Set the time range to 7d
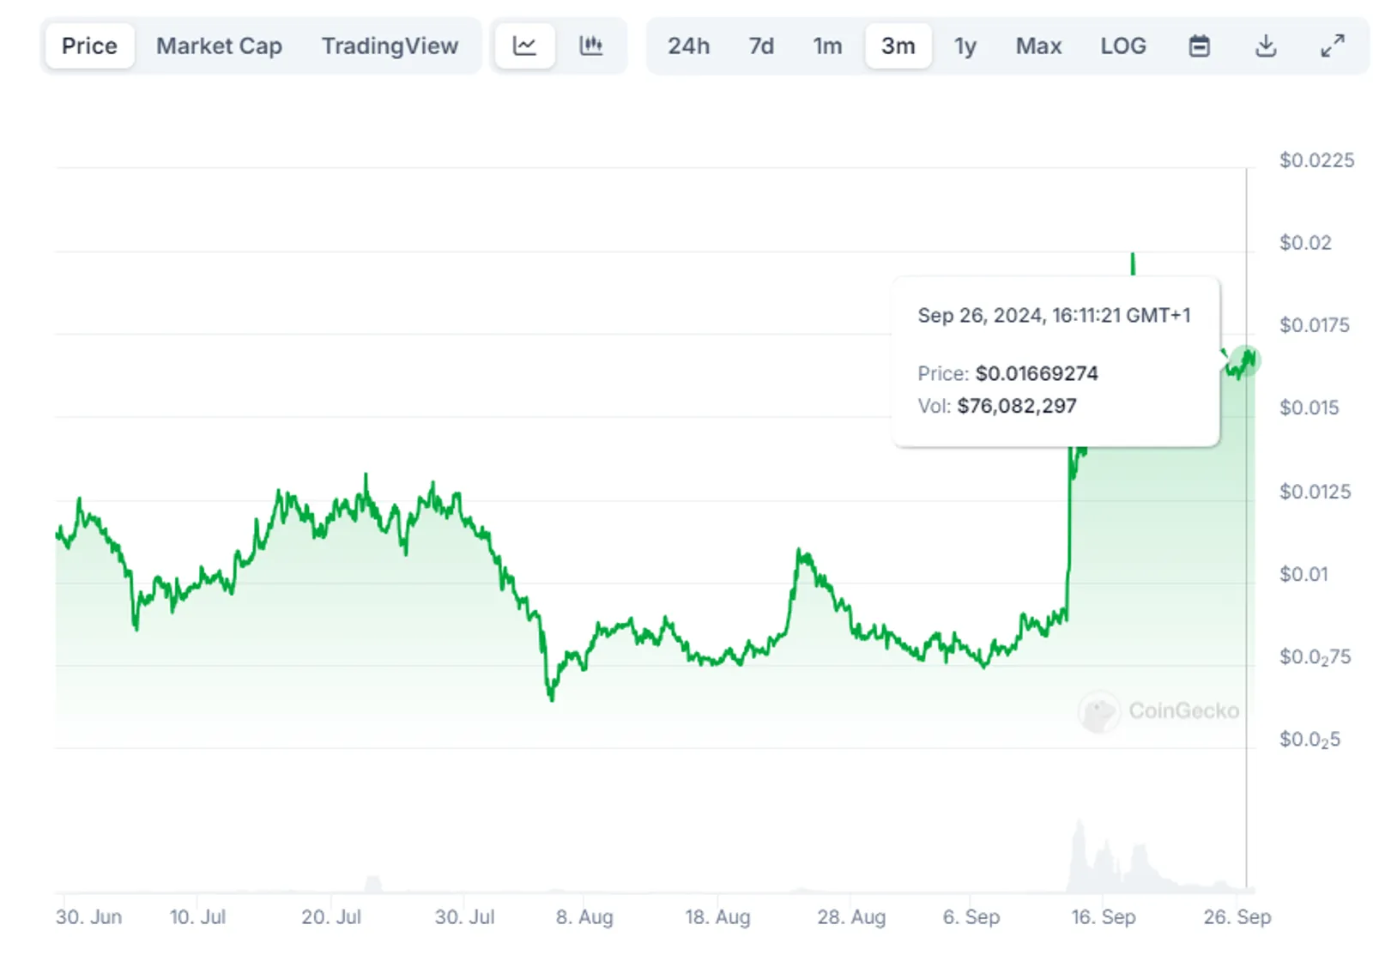The width and height of the screenshot is (1373, 967). click(761, 45)
